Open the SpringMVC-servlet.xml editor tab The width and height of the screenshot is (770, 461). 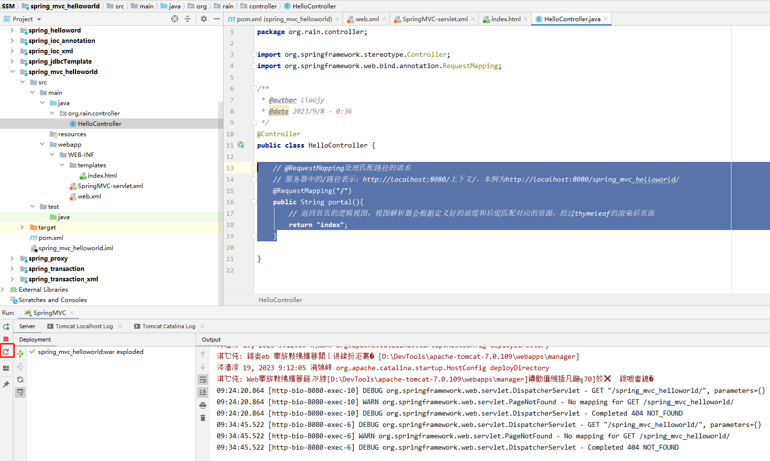tap(435, 19)
